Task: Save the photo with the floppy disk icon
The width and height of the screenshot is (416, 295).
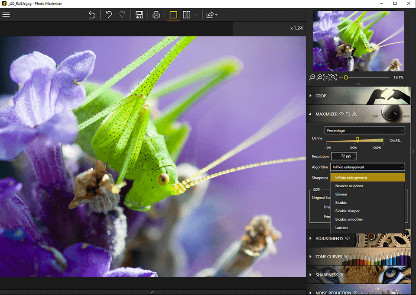Action: click(x=139, y=15)
